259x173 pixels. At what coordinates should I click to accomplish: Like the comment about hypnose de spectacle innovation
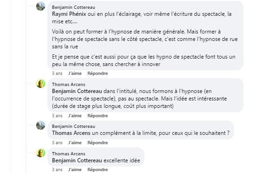(75, 73)
